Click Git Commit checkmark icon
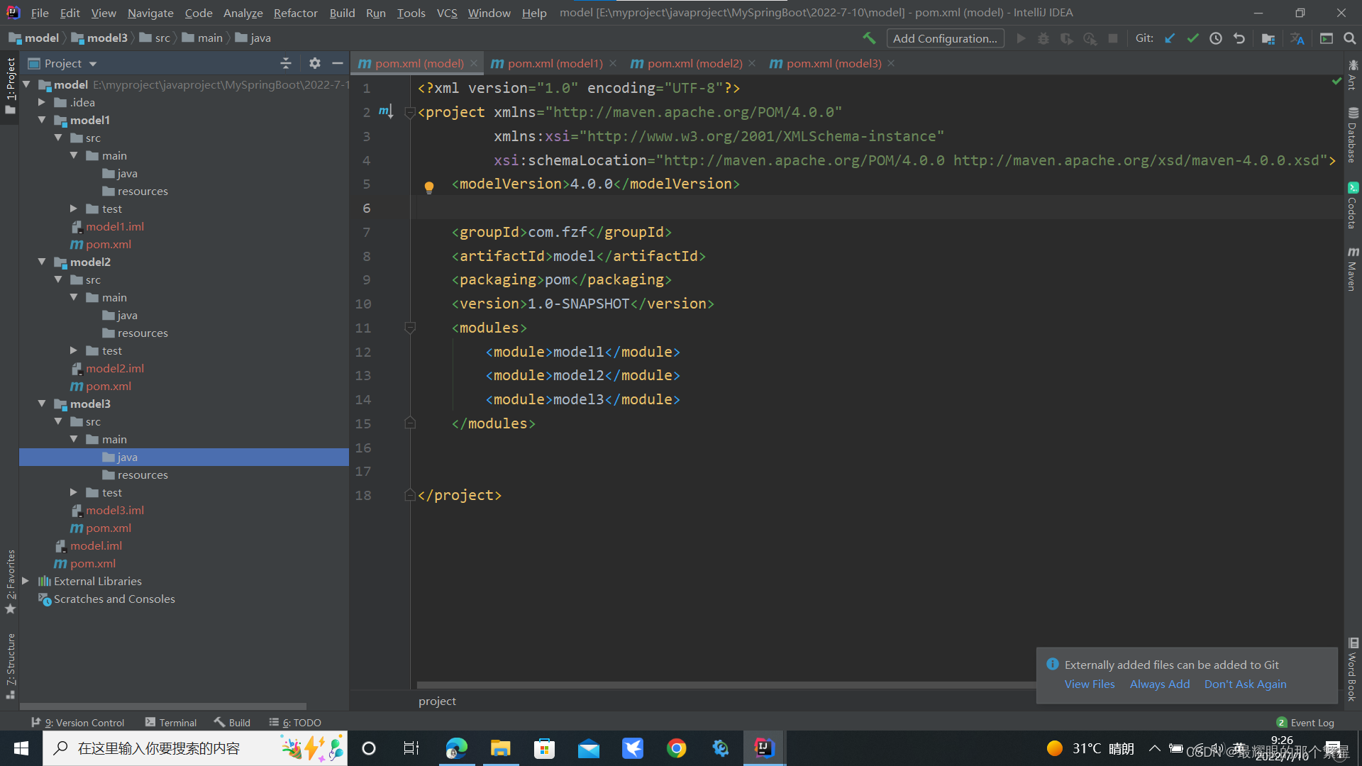This screenshot has height=766, width=1362. tap(1192, 38)
